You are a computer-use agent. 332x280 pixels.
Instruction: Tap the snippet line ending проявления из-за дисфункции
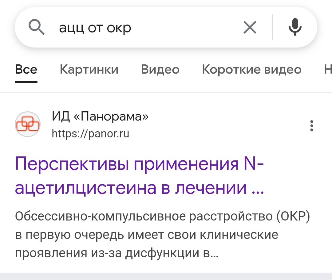point(117,253)
